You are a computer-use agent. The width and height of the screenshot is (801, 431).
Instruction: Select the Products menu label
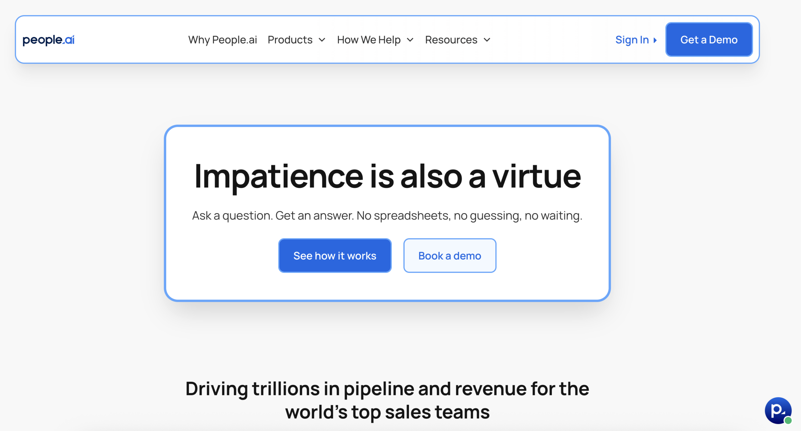pyautogui.click(x=290, y=40)
